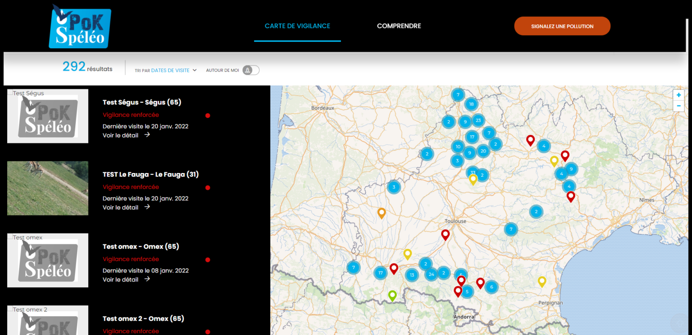Select the red pin just south of Toulouse
This screenshot has height=335, width=692.
446,235
